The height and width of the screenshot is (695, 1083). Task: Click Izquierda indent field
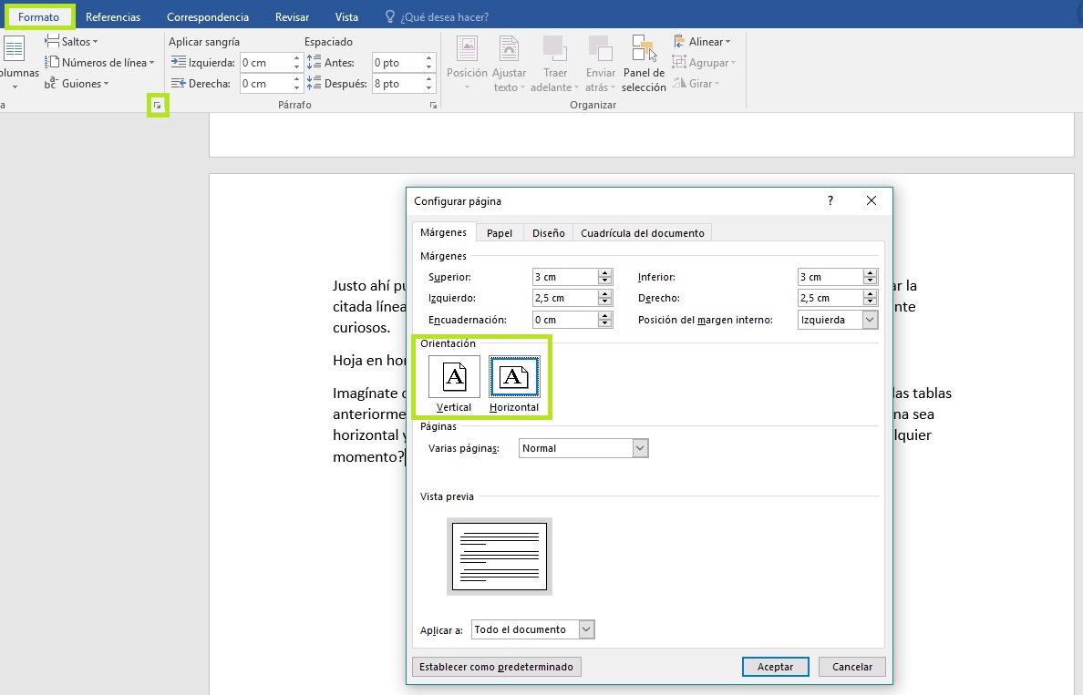point(265,62)
